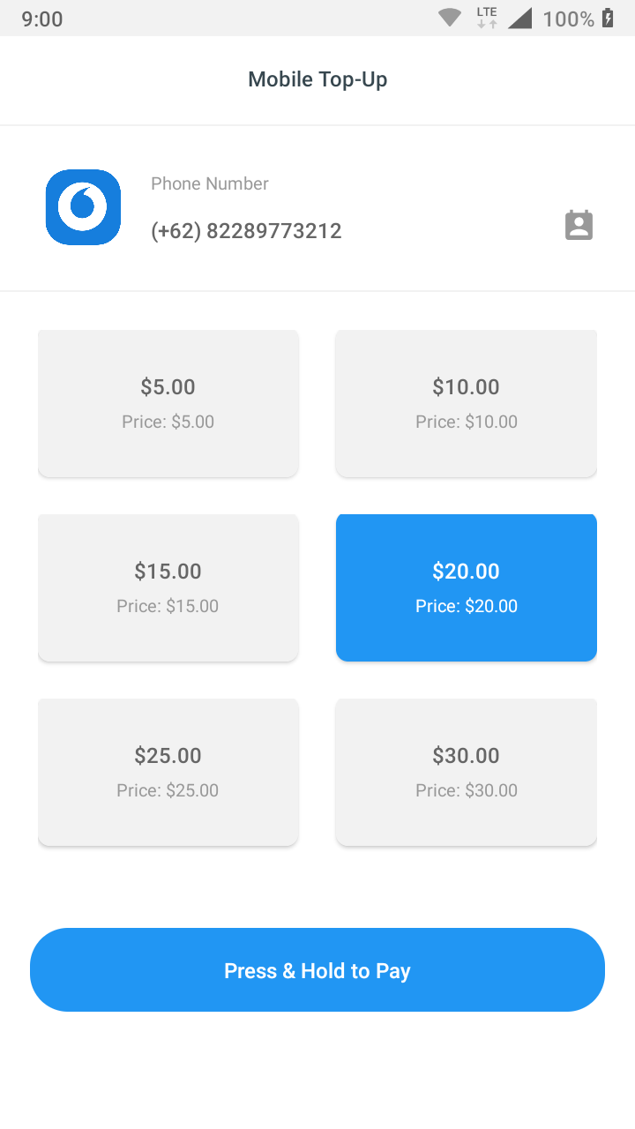This screenshot has width=635, height=1129.
Task: Choose the $15.00 top-up option
Action: point(168,587)
